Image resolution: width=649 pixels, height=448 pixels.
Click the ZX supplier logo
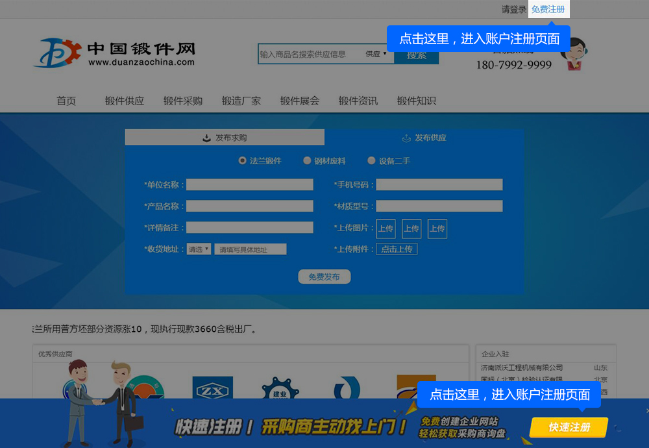[x=212, y=389]
